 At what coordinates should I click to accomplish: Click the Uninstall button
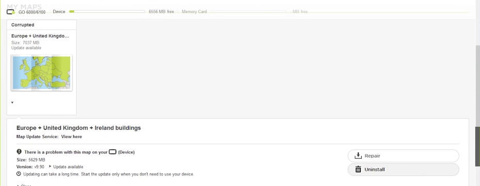[x=403, y=170]
